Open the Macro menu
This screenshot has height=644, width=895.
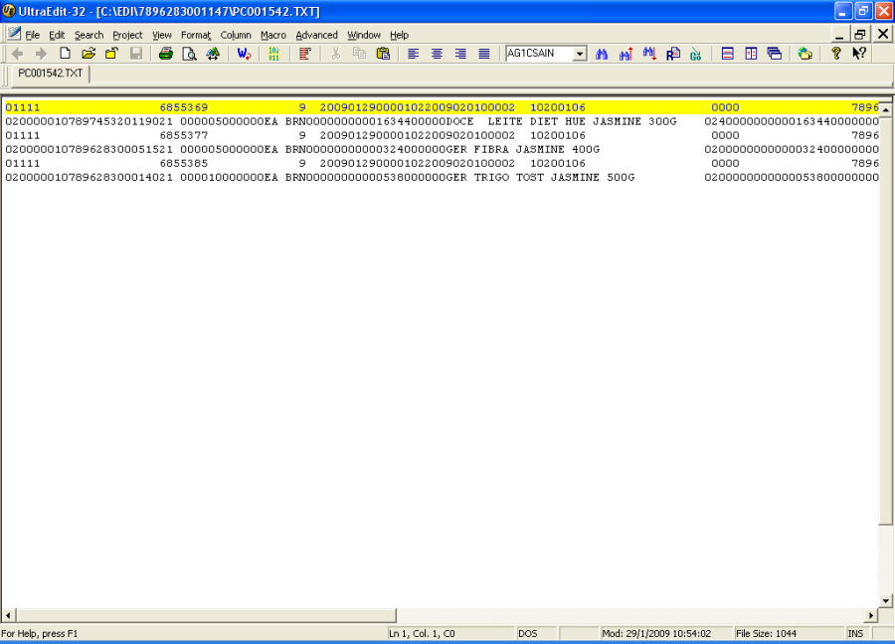(273, 35)
